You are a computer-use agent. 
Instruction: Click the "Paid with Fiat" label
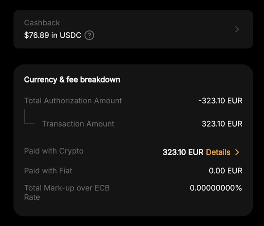48,171
